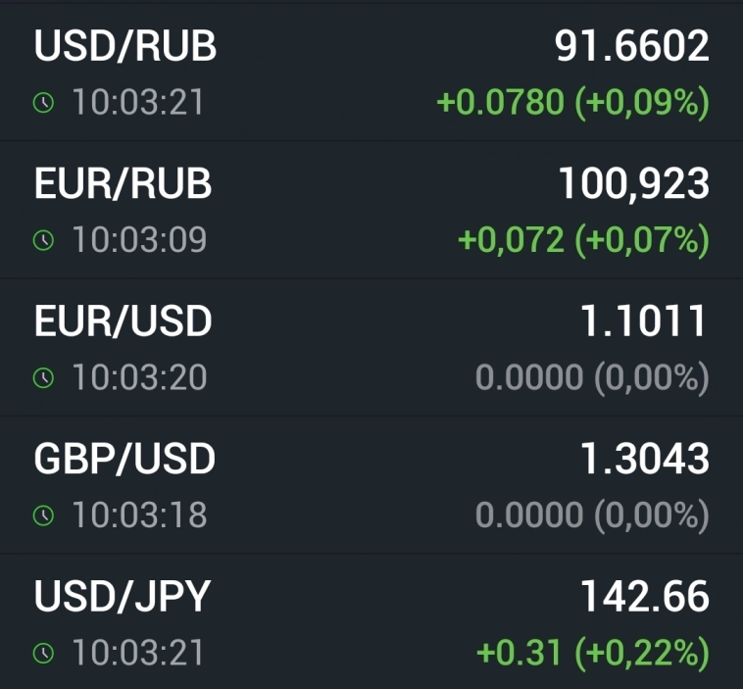
Task: Click the clock icon under EUR/RUB
Action: point(44,240)
